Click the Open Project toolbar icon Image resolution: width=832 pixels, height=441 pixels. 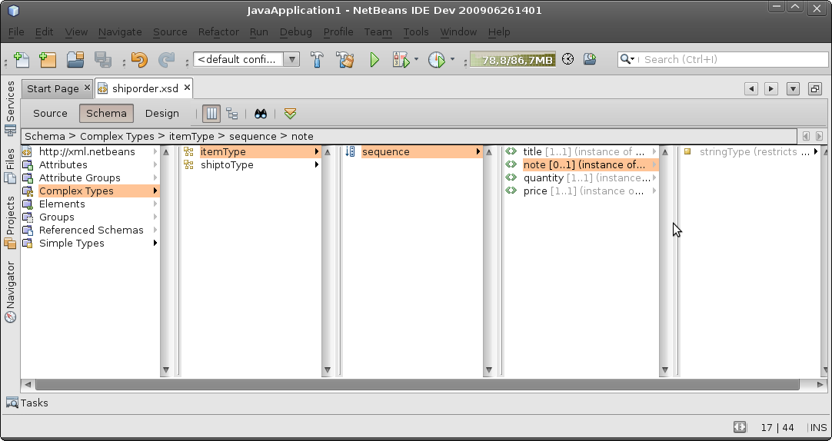75,59
